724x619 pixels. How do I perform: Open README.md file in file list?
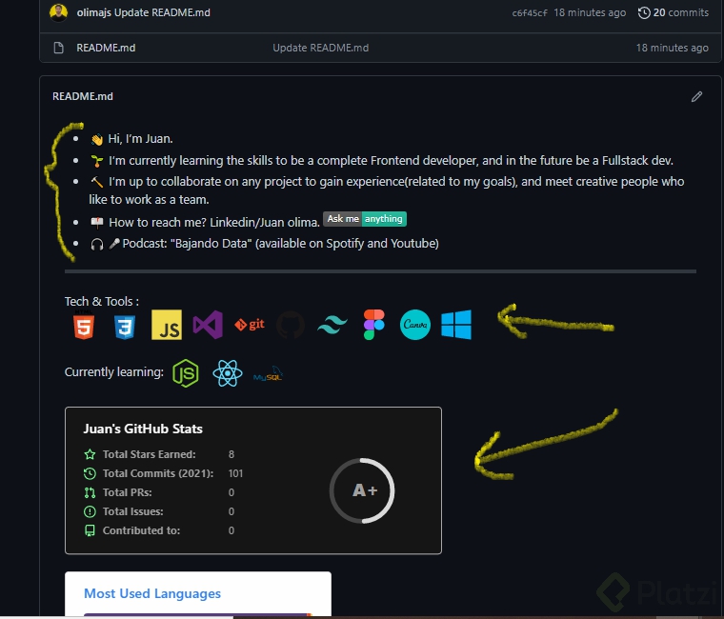pos(106,48)
